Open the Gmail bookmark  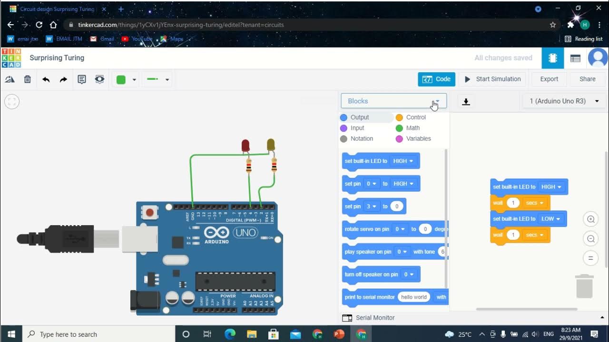[x=102, y=39]
